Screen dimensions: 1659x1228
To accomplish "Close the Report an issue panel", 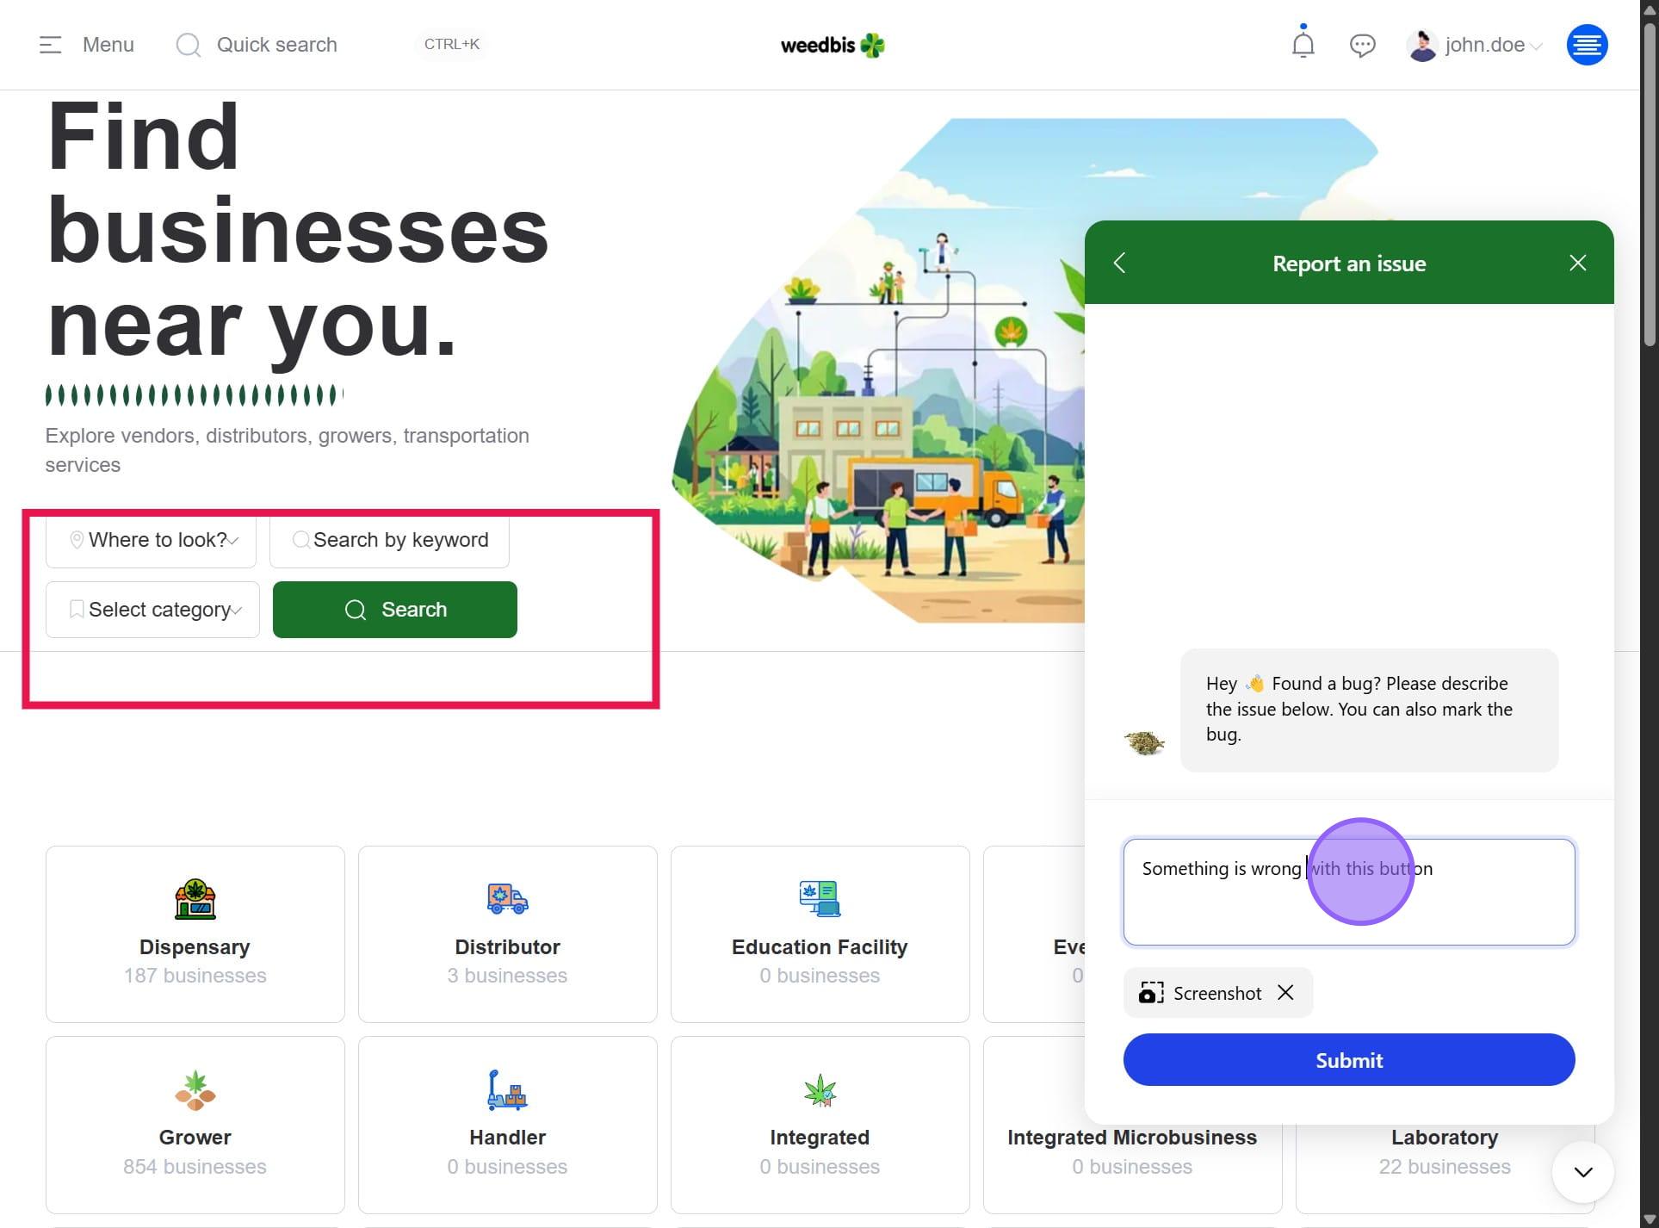I will click(1577, 263).
